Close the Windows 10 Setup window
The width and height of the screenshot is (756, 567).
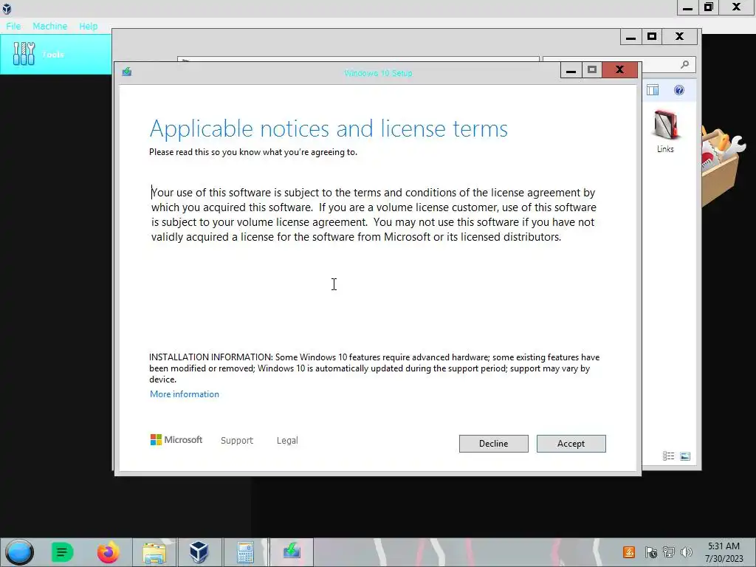[x=620, y=70]
